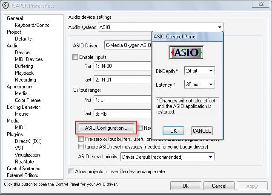Click OK in REAPER Preferences
Screen dimensions: 272x195
(x=186, y=186)
